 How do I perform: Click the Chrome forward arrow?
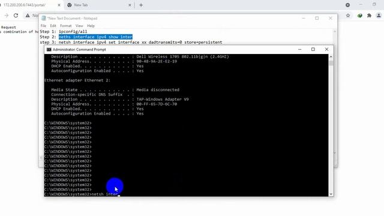(7, 16)
